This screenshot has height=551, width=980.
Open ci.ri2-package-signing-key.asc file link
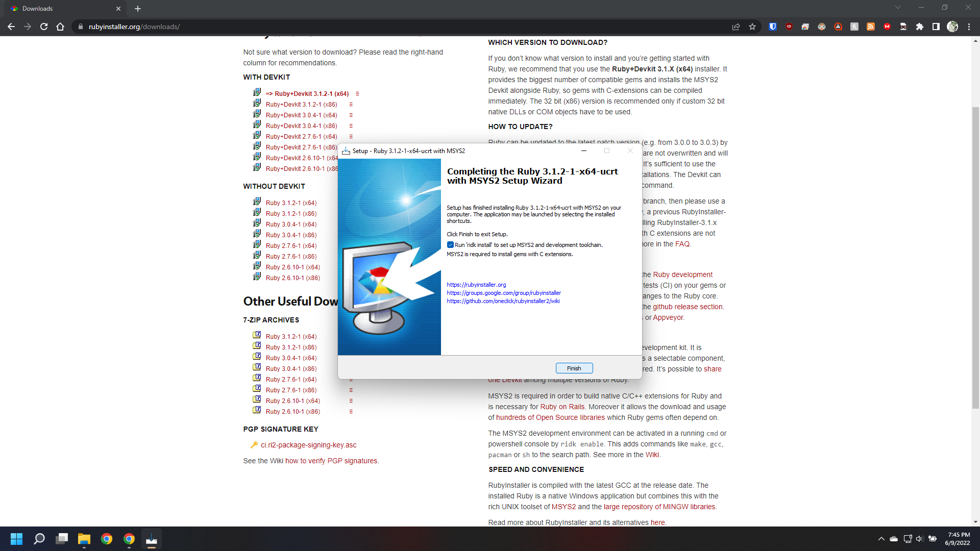pyautogui.click(x=308, y=445)
